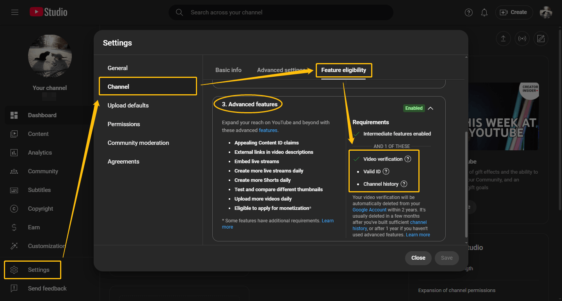Click the Dashboard label in sidebar

[42, 115]
